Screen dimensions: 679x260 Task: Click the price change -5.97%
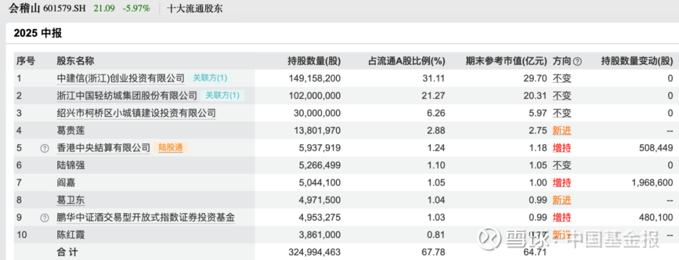[x=136, y=8]
